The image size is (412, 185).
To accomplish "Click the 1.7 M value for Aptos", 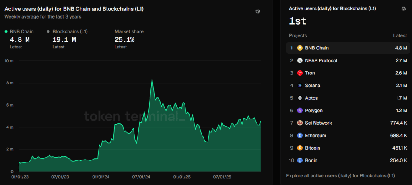I will (x=402, y=98).
